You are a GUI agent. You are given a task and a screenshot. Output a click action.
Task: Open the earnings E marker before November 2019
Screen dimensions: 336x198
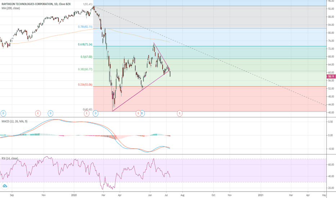(x=38, y=113)
